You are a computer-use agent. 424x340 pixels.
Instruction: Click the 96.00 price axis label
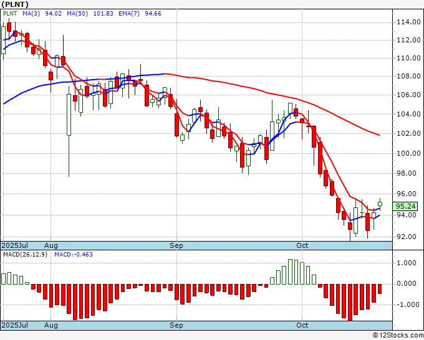(x=406, y=194)
